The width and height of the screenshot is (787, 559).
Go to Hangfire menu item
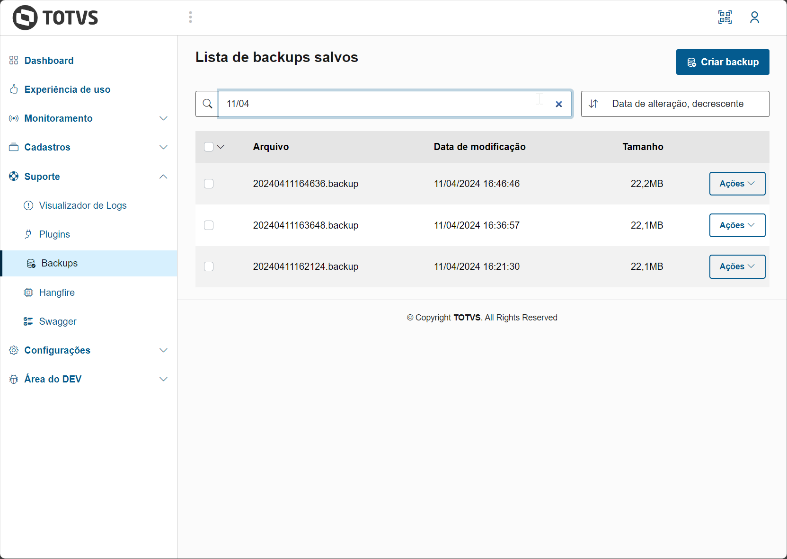pyautogui.click(x=57, y=293)
